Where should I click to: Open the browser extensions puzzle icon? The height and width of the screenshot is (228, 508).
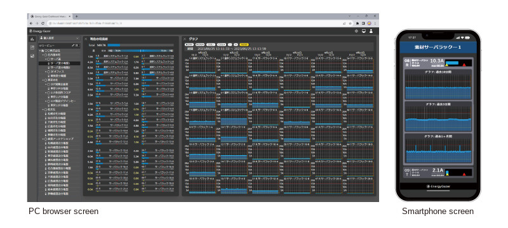point(358,23)
